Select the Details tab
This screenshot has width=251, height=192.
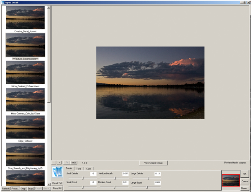[x=69, y=168]
